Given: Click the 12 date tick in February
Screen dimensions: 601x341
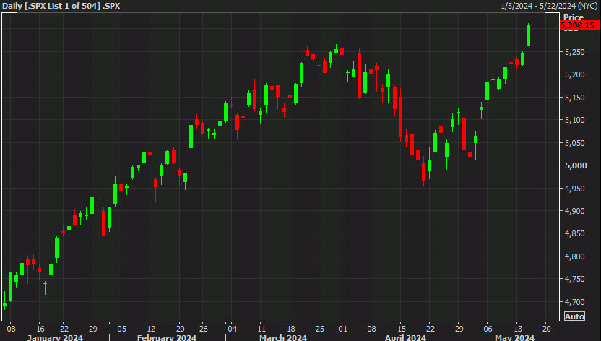Looking at the screenshot, I should (151, 329).
